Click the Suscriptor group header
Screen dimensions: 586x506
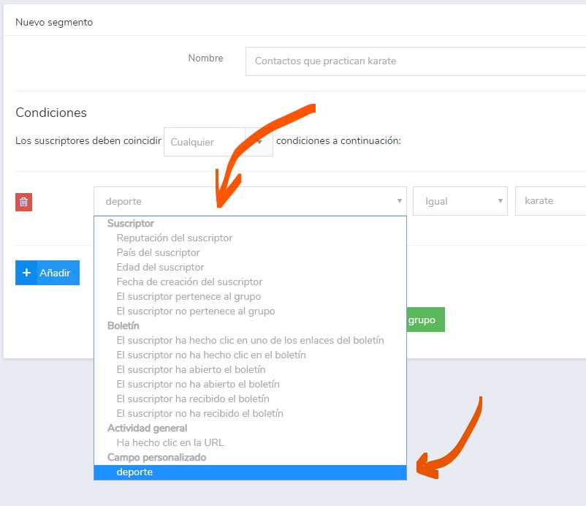(x=131, y=223)
